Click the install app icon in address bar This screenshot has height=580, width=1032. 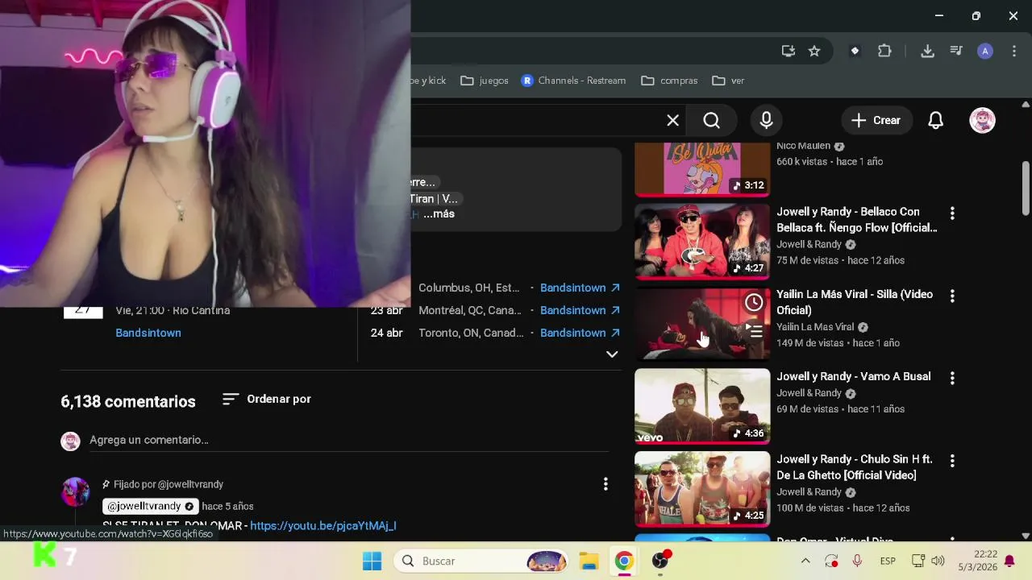tap(789, 51)
